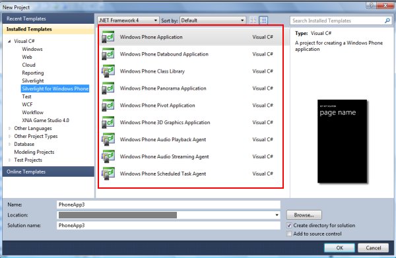This screenshot has width=396, height=258.
Task: Select Windows Phone Audio Playback Agent text
Action: coord(163,139)
